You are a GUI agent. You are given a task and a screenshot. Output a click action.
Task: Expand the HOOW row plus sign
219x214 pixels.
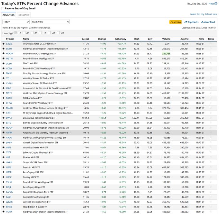4,54
